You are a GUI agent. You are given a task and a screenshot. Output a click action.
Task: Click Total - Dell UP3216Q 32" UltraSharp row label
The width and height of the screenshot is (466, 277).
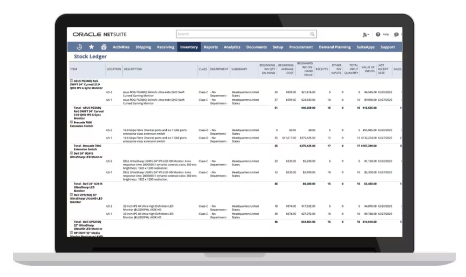88,225
